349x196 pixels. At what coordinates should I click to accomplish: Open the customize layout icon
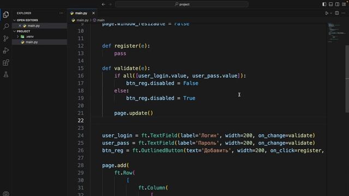point(344,4)
